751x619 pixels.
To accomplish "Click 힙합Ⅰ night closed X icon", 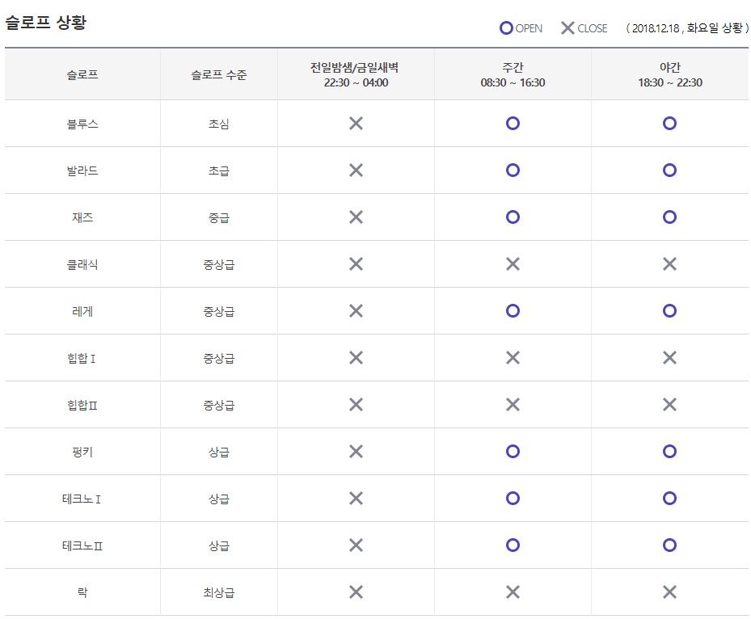I will (669, 358).
